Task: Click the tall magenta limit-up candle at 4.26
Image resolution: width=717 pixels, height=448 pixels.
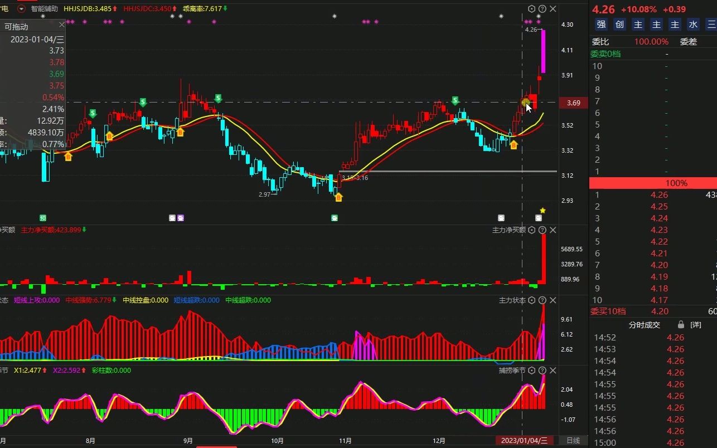Action: (x=544, y=51)
